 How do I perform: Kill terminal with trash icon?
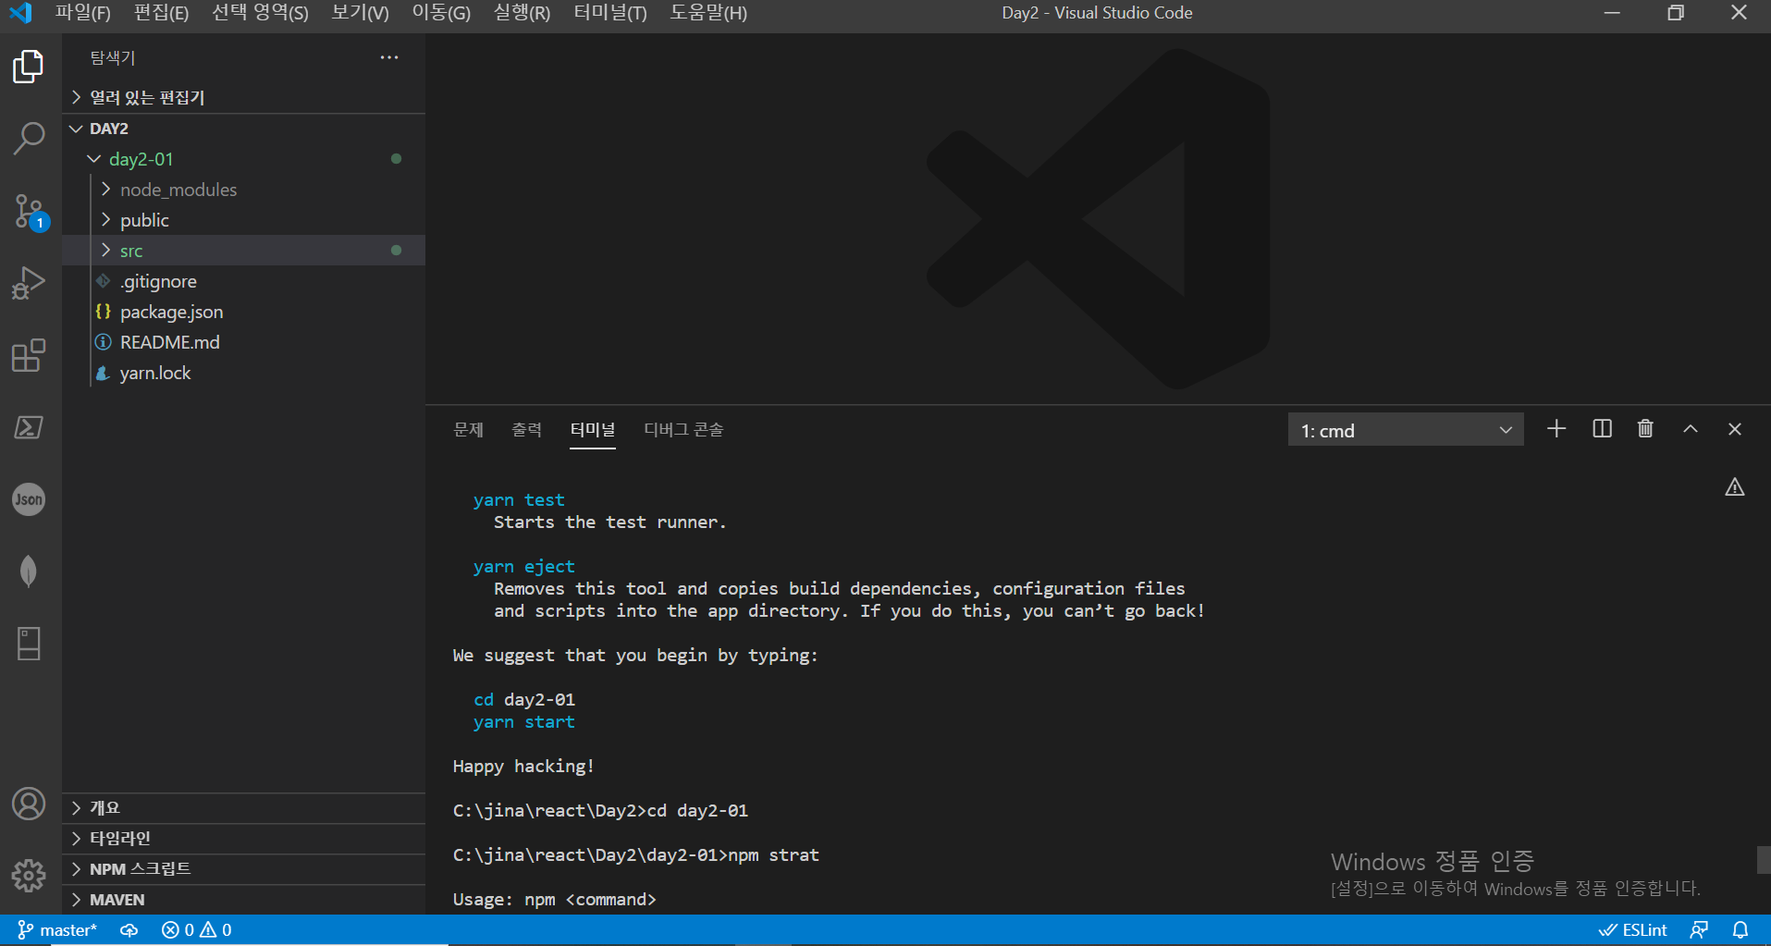click(1645, 429)
